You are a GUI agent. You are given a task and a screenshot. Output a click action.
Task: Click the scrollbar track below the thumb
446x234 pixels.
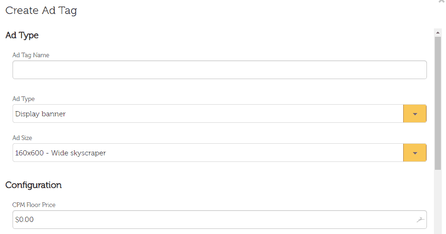click(438, 200)
